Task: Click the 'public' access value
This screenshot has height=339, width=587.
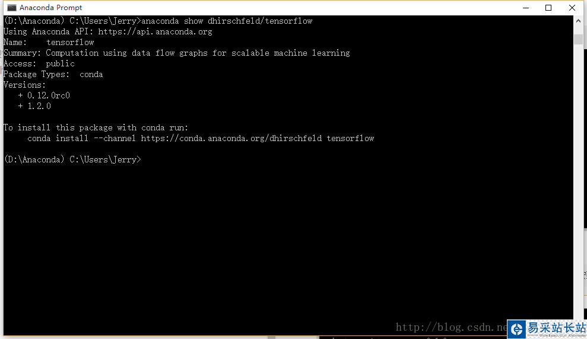Action: [x=61, y=63]
